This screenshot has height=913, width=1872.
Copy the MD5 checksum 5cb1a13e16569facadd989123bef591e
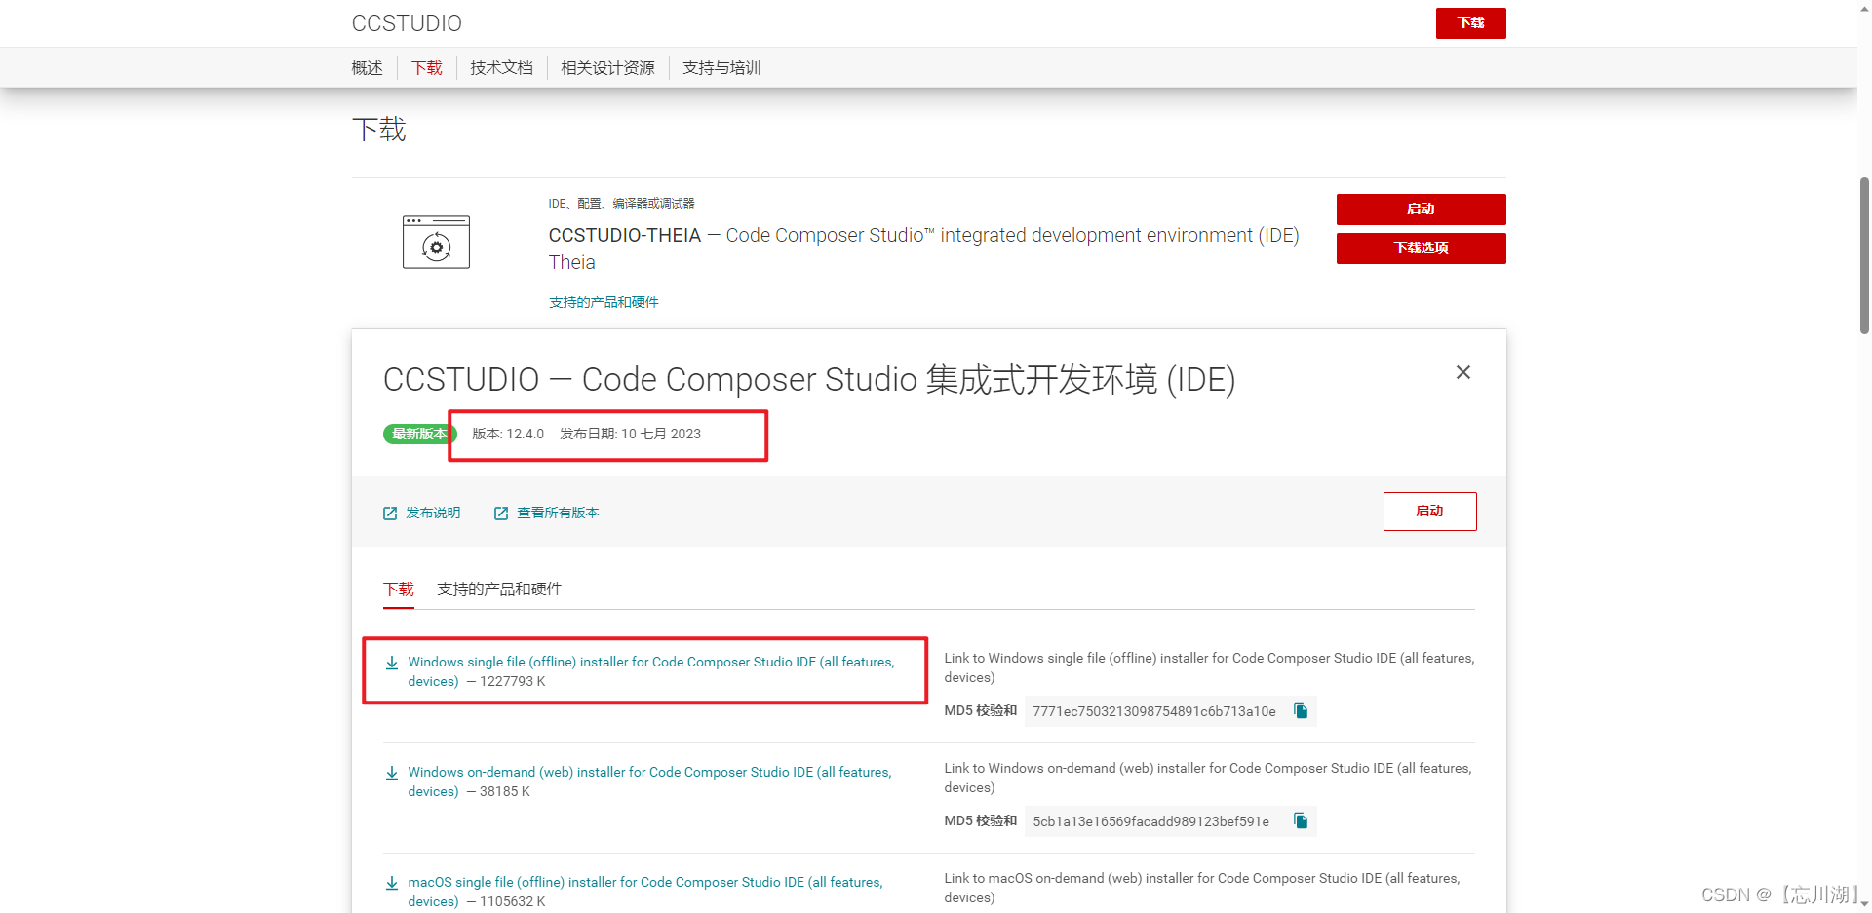tap(1301, 820)
